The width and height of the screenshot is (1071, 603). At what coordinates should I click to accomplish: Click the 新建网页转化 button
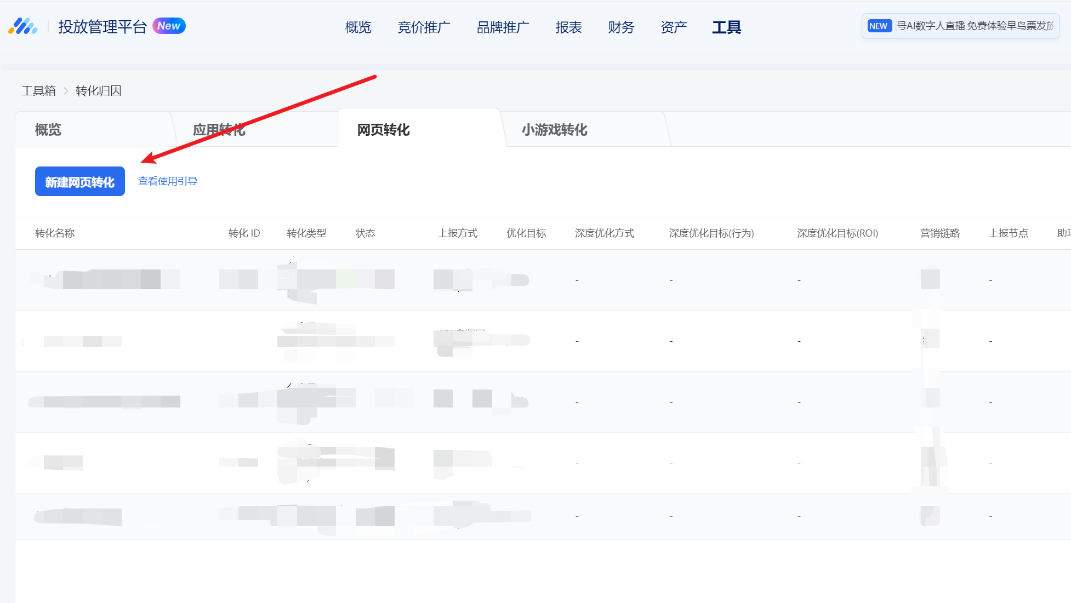[x=80, y=181]
